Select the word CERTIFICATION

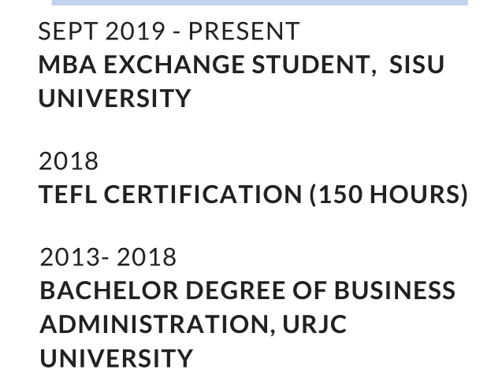coord(203,194)
